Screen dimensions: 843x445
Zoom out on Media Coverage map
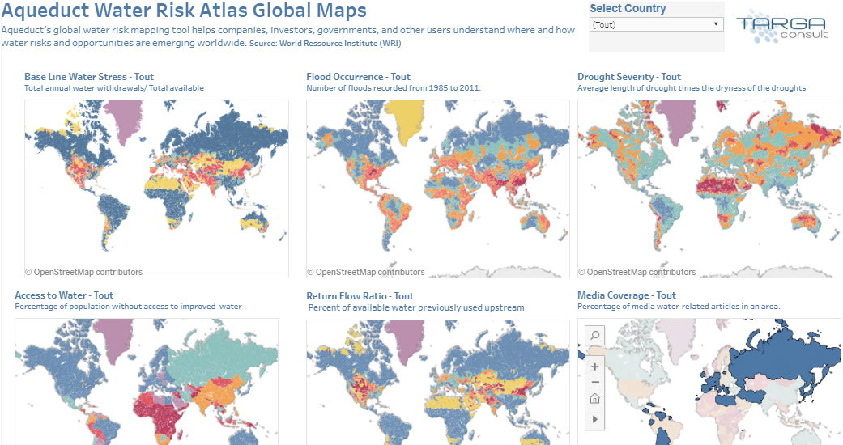coord(594,382)
